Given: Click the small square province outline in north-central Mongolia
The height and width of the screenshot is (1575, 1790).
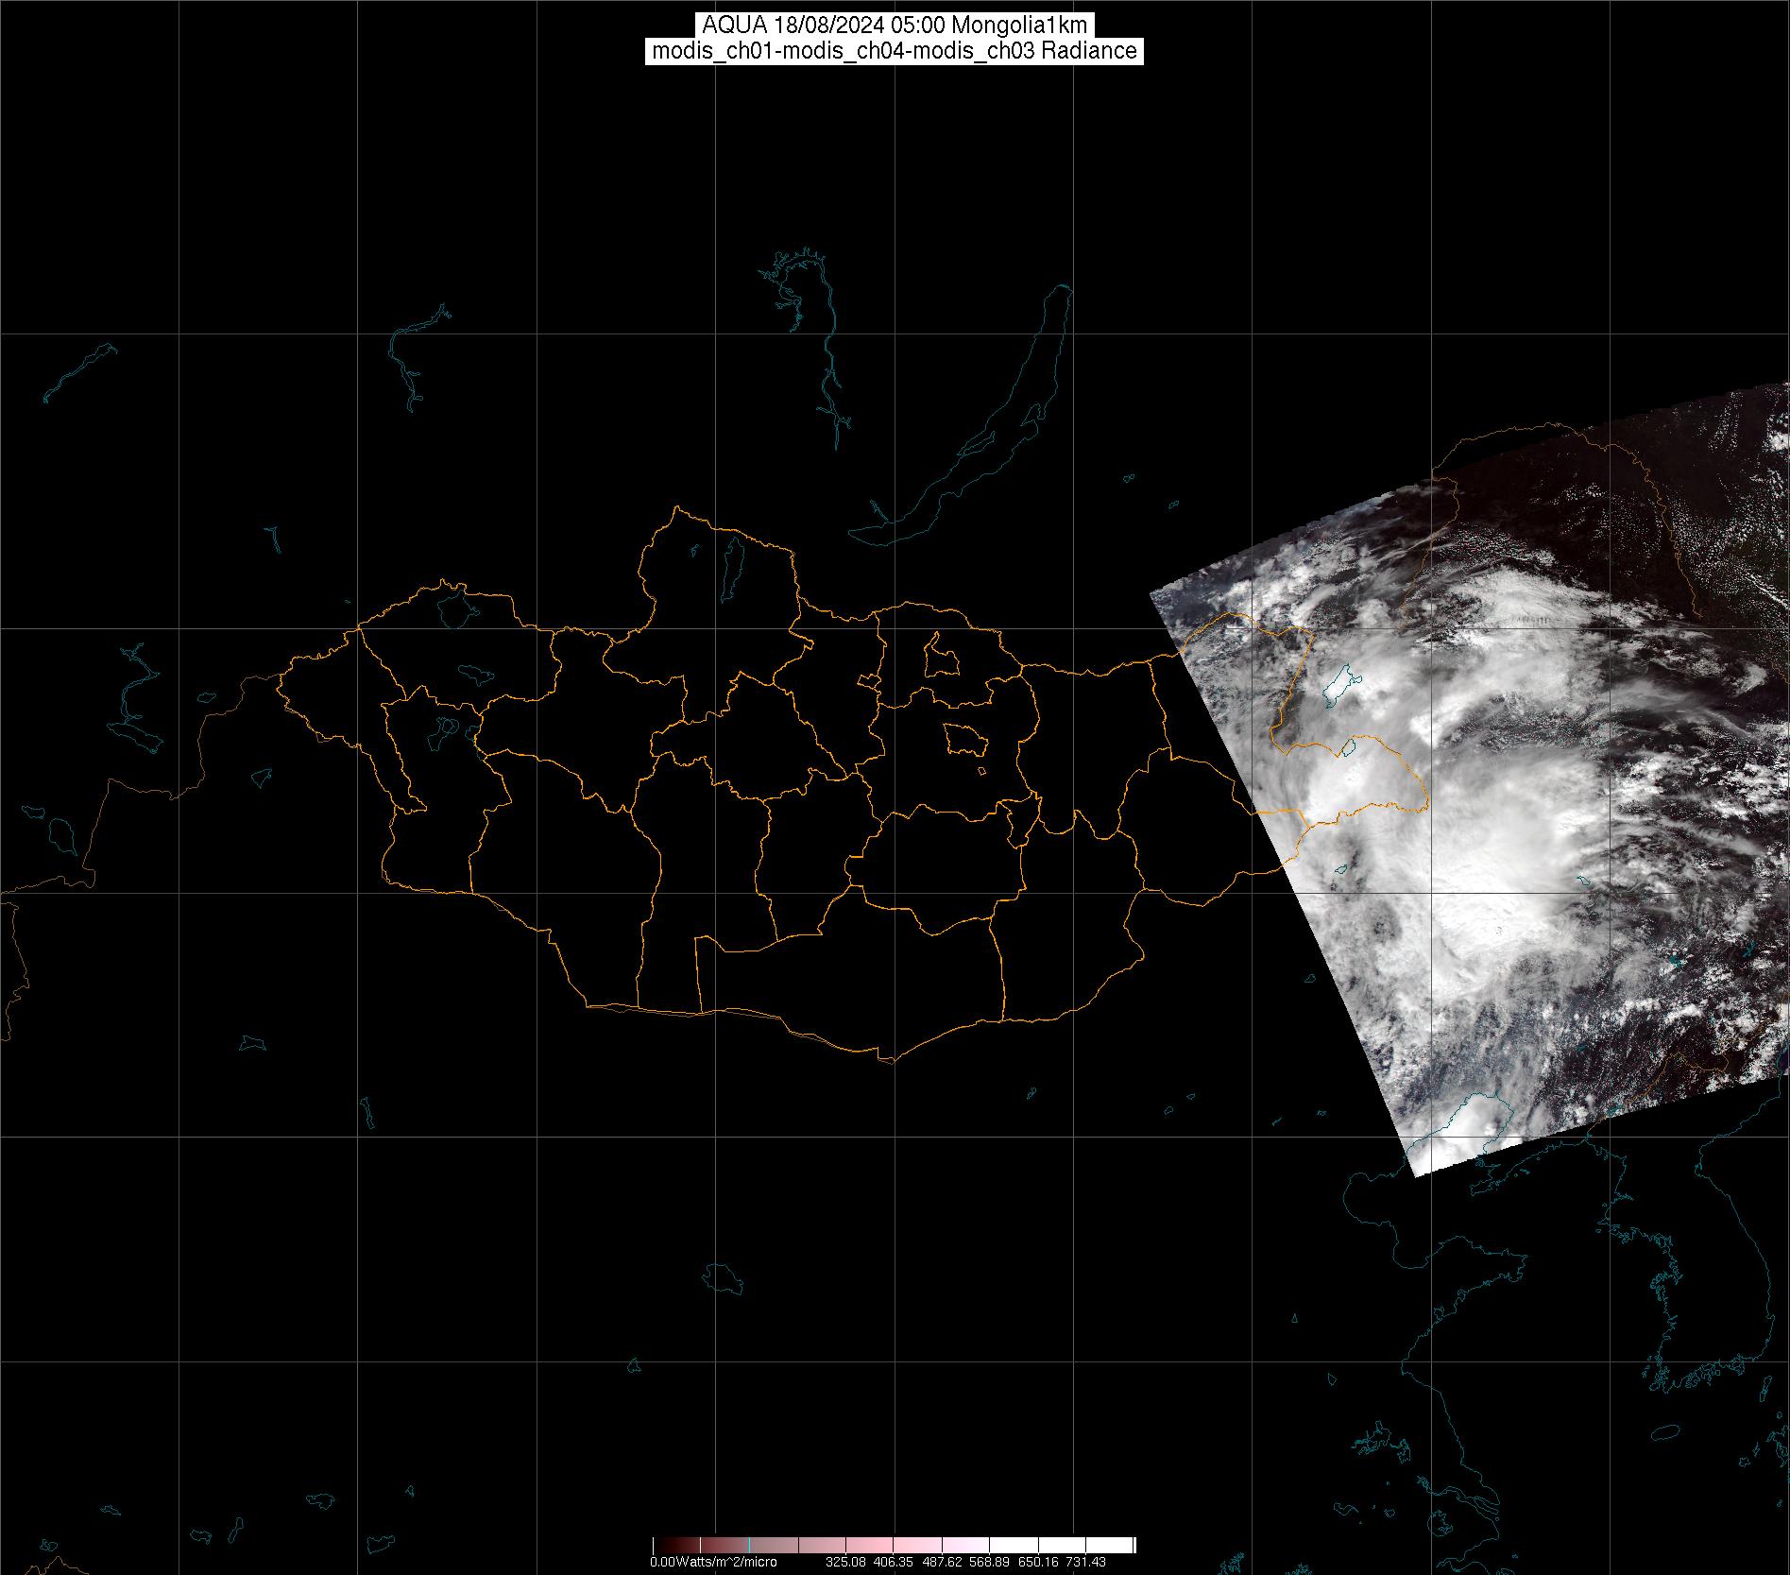Looking at the screenshot, I should click(940, 659).
